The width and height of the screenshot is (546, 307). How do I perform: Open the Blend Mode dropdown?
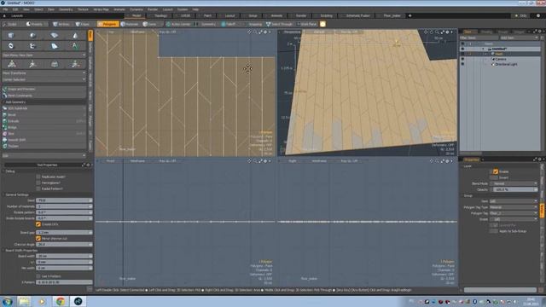(514, 183)
